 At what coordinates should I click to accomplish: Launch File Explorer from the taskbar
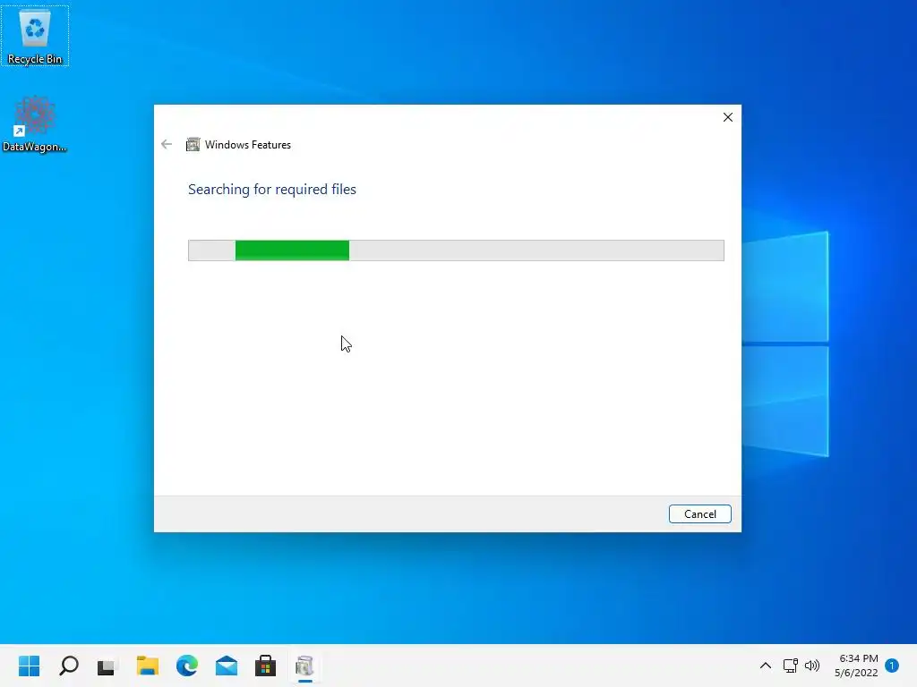148,666
